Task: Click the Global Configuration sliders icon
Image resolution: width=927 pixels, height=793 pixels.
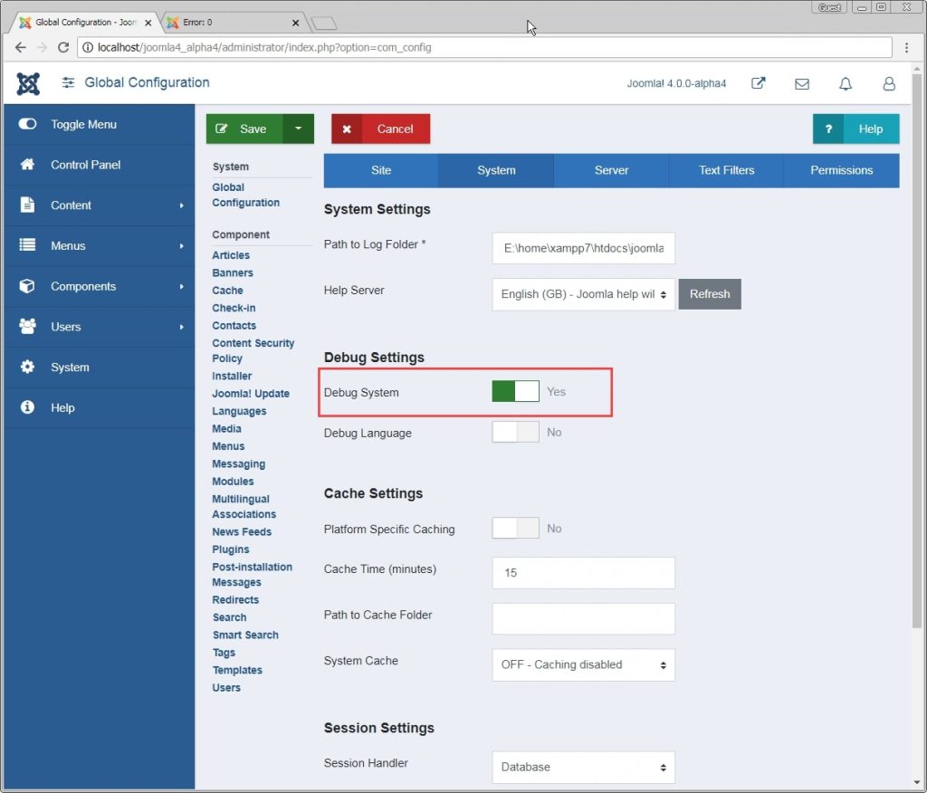Action: [68, 82]
